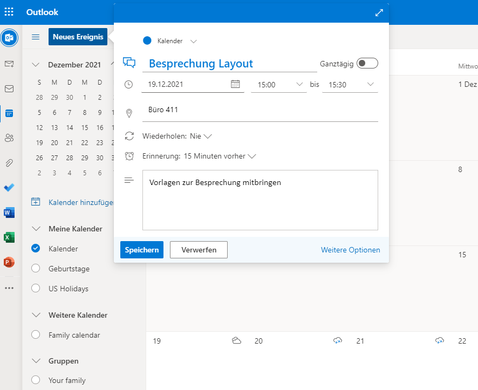
Task: Click the Neues Ereignis button
Action: pyautogui.click(x=78, y=37)
